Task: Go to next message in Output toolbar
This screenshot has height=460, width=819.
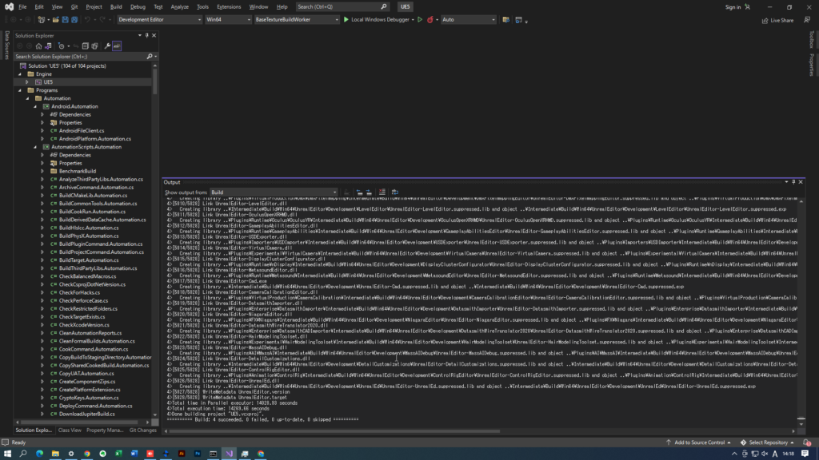Action: click(x=369, y=192)
